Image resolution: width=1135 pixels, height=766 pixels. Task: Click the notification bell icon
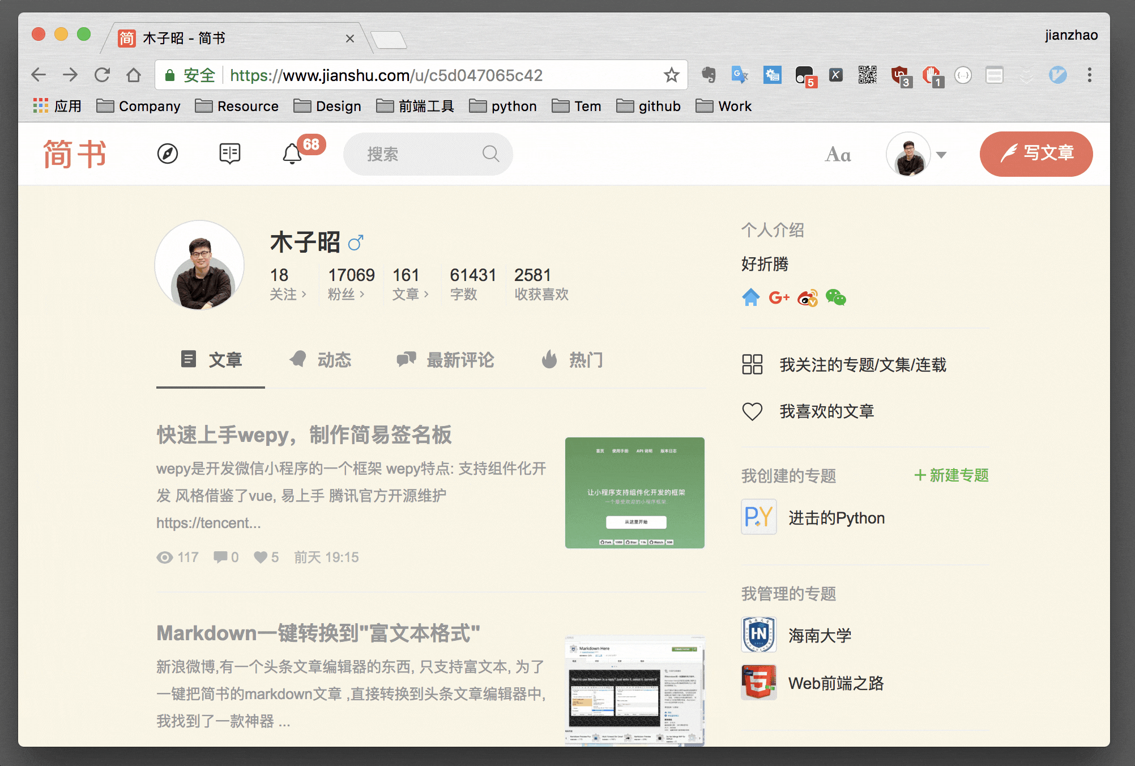pyautogui.click(x=292, y=154)
